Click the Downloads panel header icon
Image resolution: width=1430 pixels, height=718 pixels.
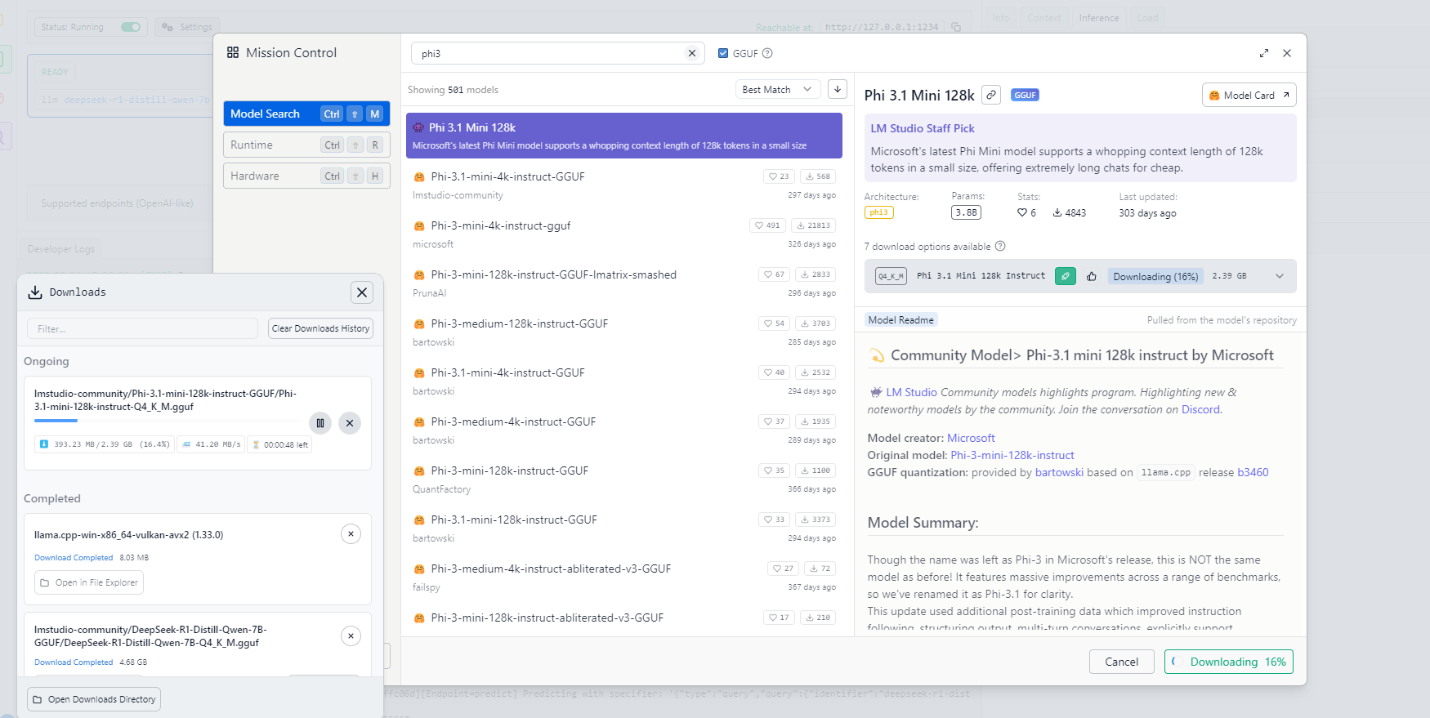tap(35, 292)
